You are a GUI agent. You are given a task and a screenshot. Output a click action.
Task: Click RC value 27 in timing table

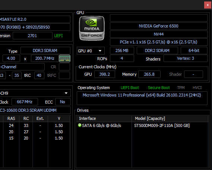tap(26, 132)
